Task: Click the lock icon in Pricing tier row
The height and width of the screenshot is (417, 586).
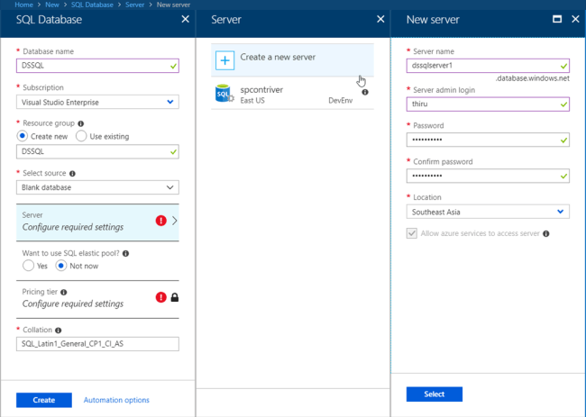Action: pos(175,297)
